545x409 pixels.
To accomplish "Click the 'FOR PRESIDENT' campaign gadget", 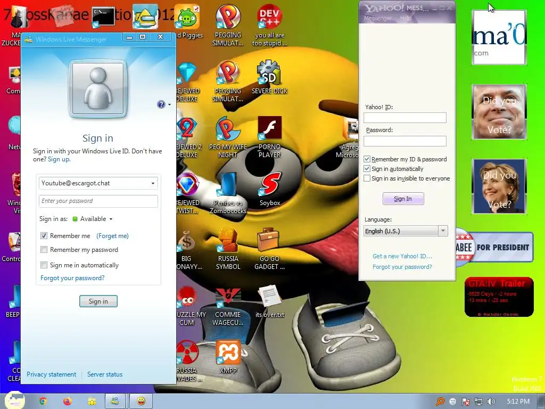I will click(x=494, y=247).
